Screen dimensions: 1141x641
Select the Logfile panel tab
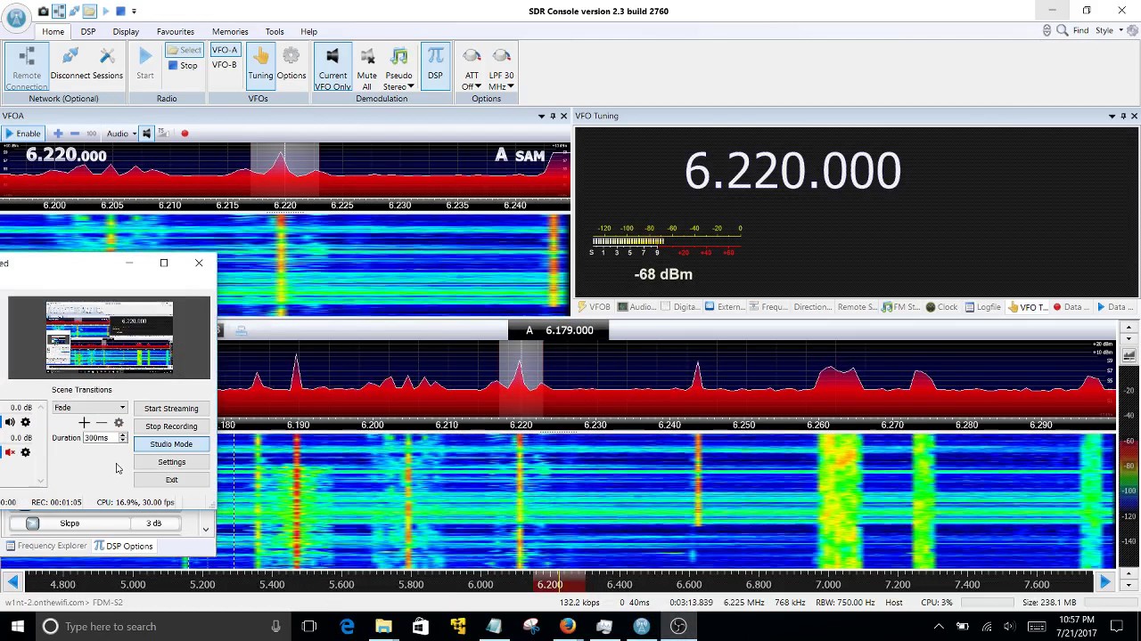[982, 307]
